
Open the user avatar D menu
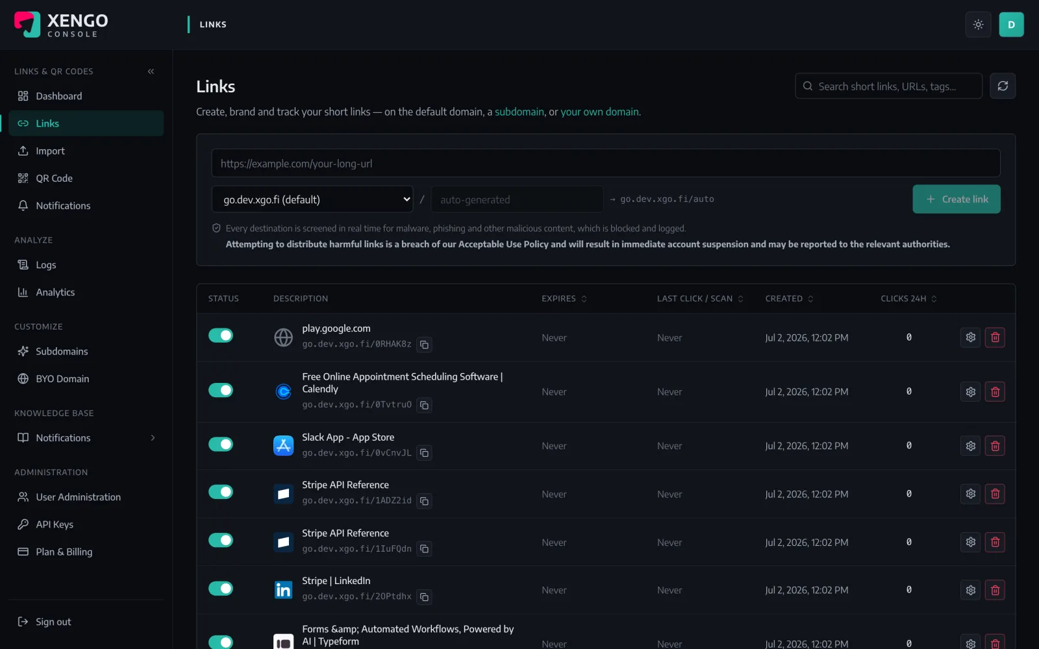1011,25
